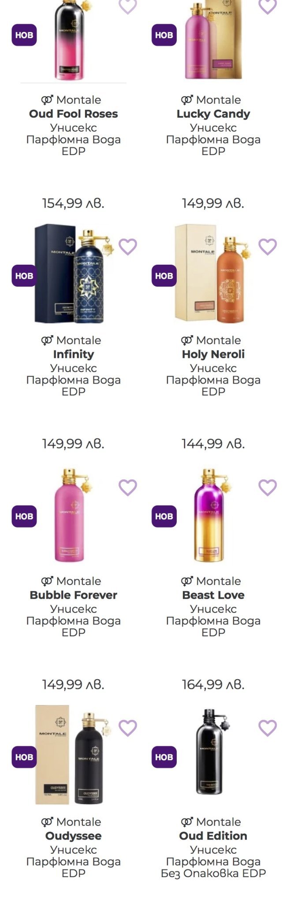This screenshot has width=287, height=905.
Task: Click the НОВ badge on Beast Love
Action: (164, 517)
